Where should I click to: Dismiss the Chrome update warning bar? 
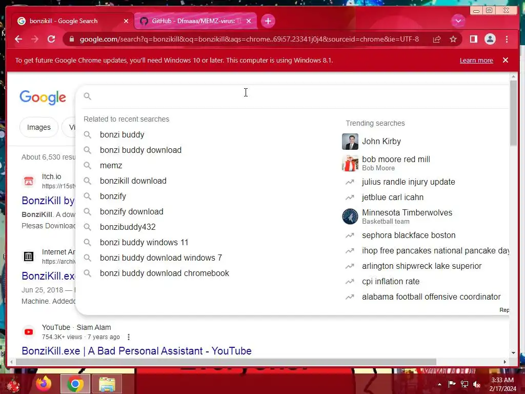pos(506,60)
